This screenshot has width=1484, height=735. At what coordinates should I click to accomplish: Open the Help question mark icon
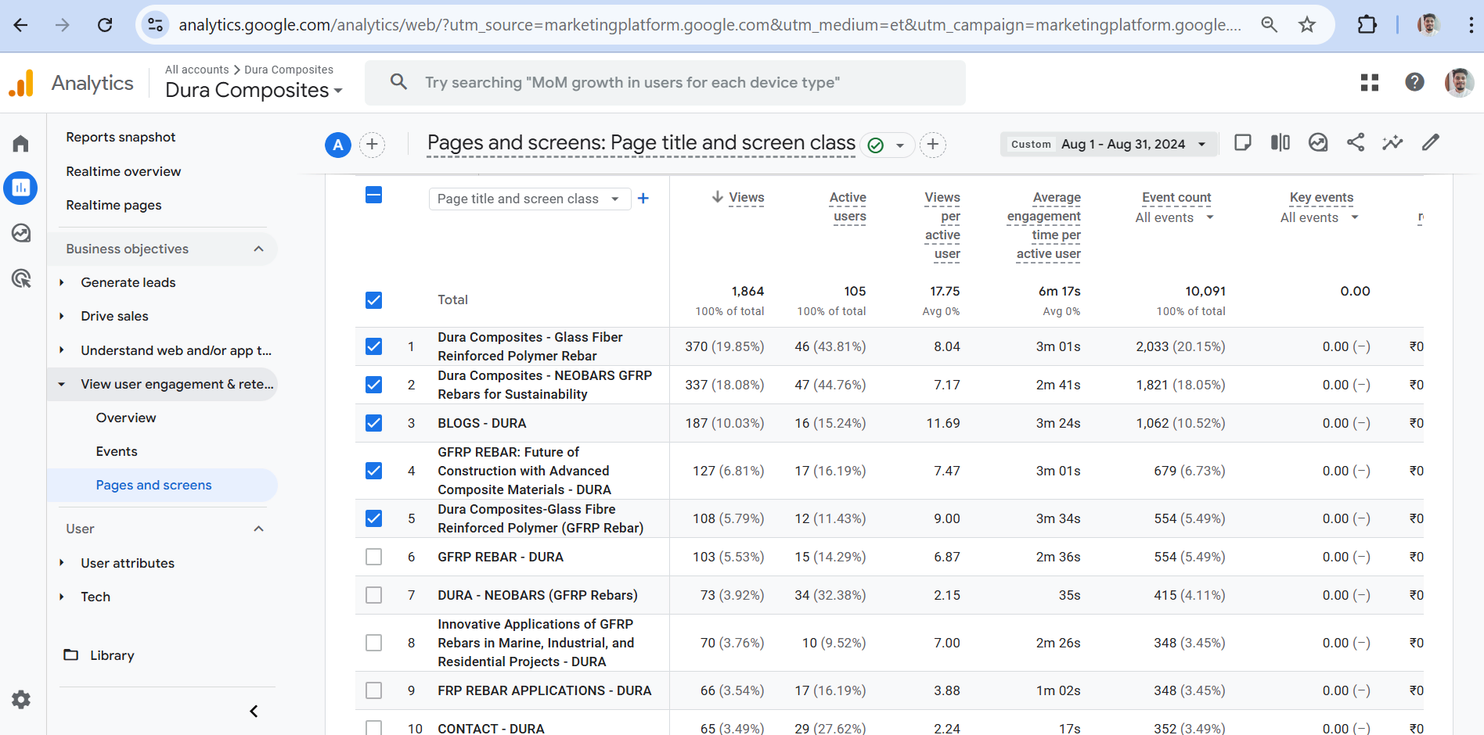coord(1414,82)
